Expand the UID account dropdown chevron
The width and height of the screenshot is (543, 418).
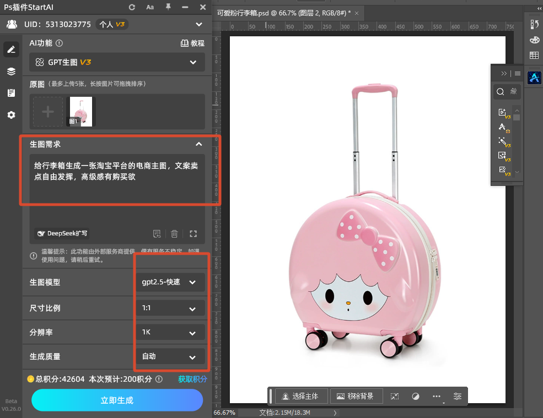pyautogui.click(x=199, y=24)
